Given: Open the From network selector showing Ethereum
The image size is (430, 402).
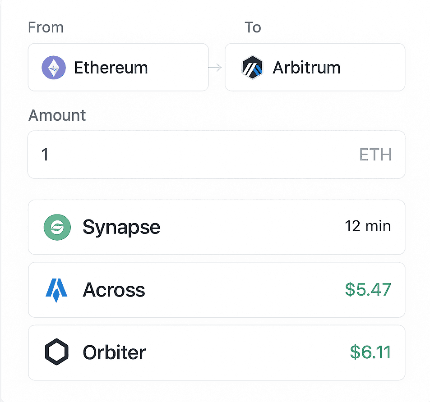Looking at the screenshot, I should point(118,68).
